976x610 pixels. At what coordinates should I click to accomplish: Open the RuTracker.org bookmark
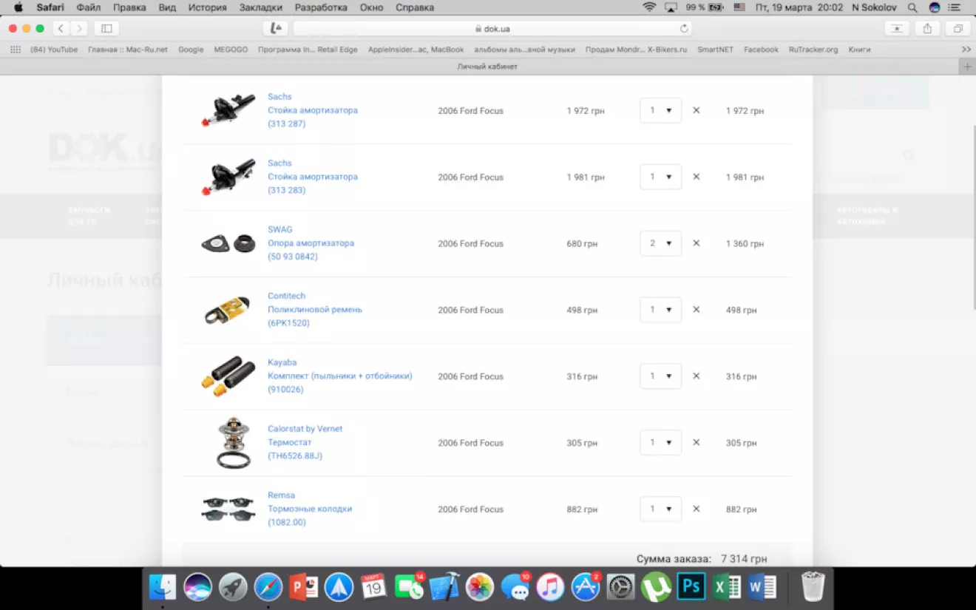point(813,50)
